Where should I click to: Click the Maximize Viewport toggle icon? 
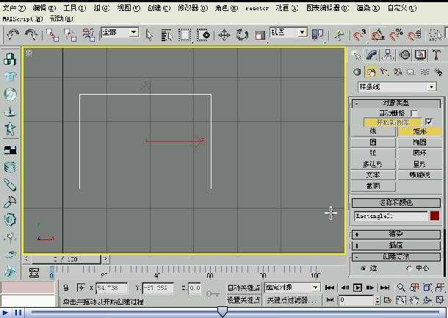tap(440, 300)
